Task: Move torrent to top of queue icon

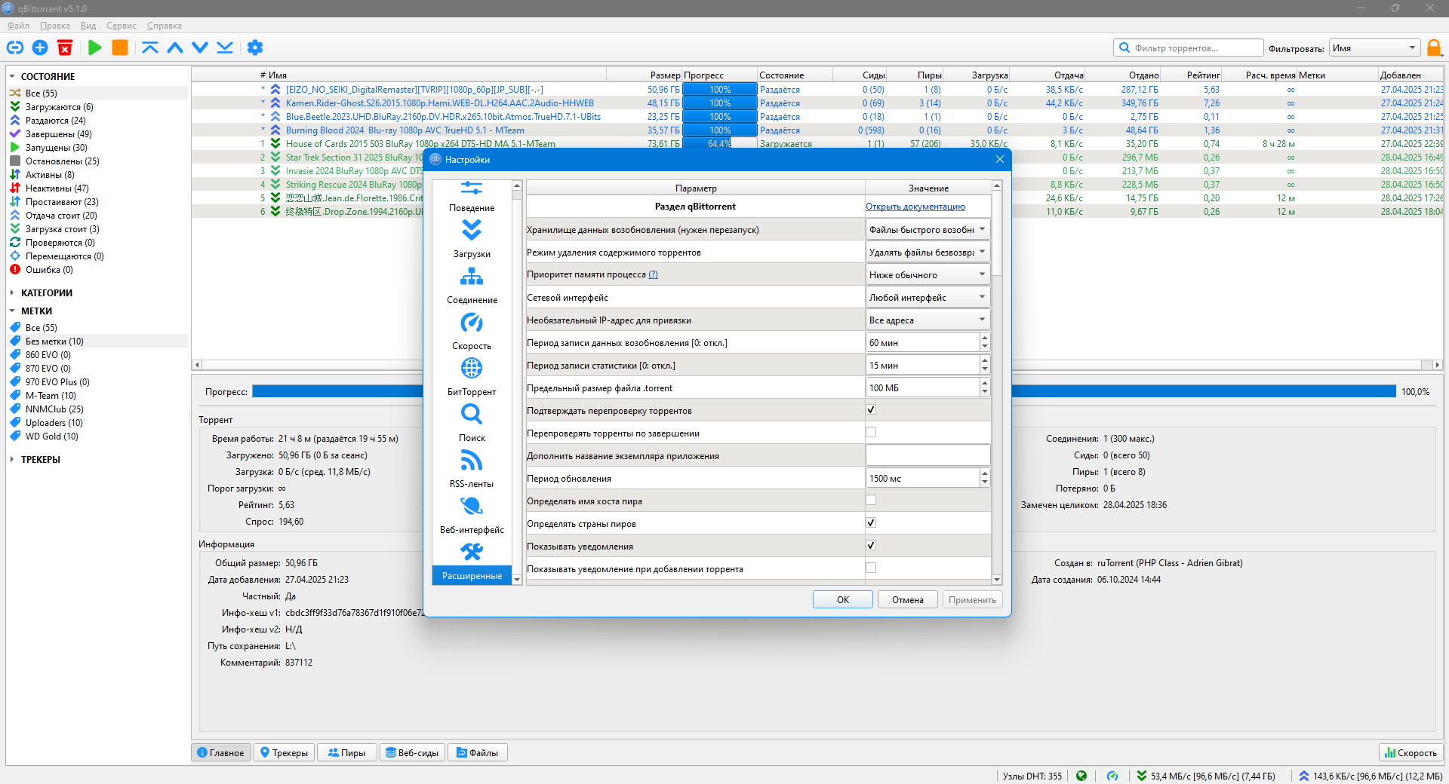Action: 150,48
